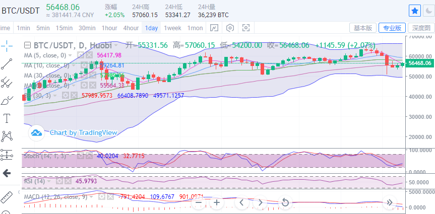
Task: Toggle the favorite star for BTC/USDT
Action: click(x=414, y=10)
